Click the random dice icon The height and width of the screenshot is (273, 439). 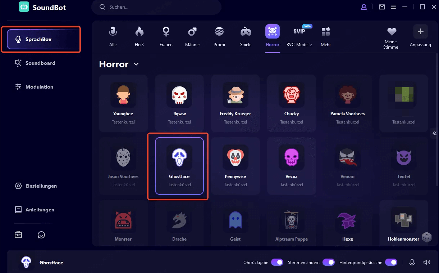point(426,237)
